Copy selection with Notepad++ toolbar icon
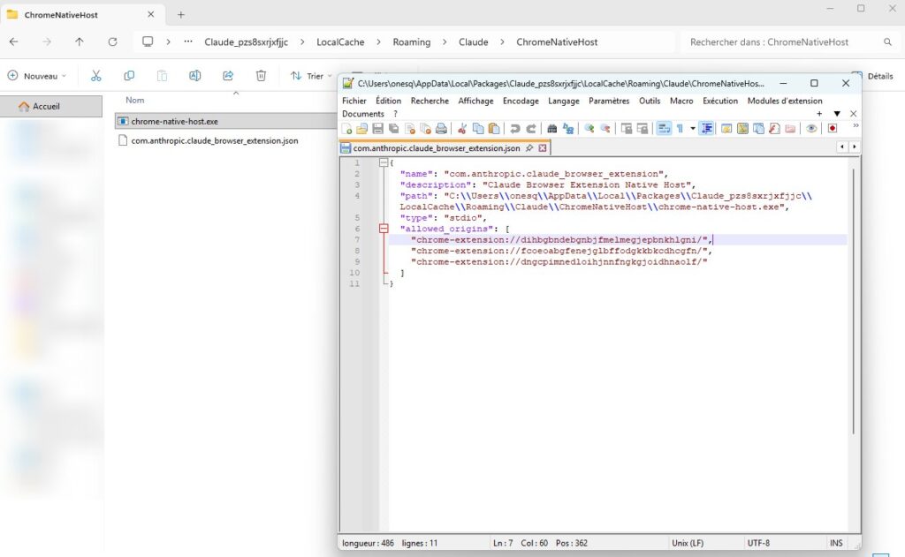Image resolution: width=905 pixels, height=557 pixels. click(478, 129)
